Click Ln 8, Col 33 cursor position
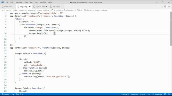This screenshot has width=172, height=96. click(x=125, y=94)
